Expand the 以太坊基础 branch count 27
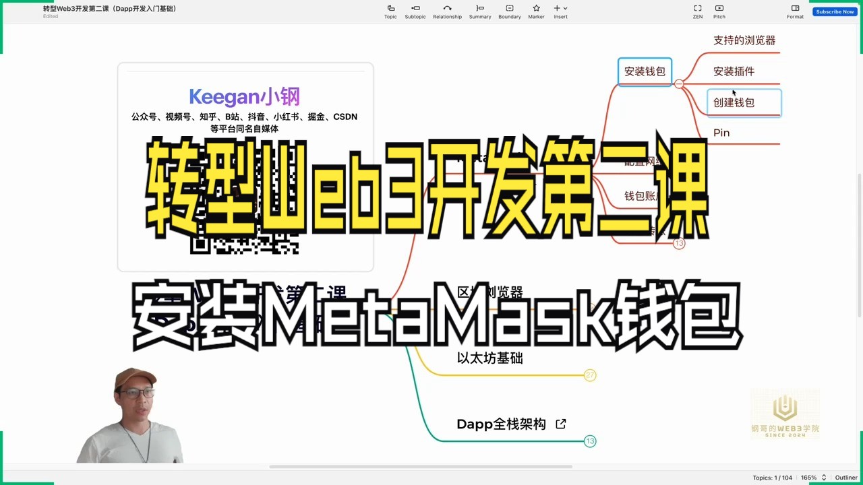Image resolution: width=863 pixels, height=485 pixels. coord(590,375)
